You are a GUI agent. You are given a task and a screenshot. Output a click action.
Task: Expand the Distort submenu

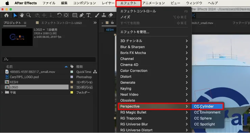tap(154, 77)
